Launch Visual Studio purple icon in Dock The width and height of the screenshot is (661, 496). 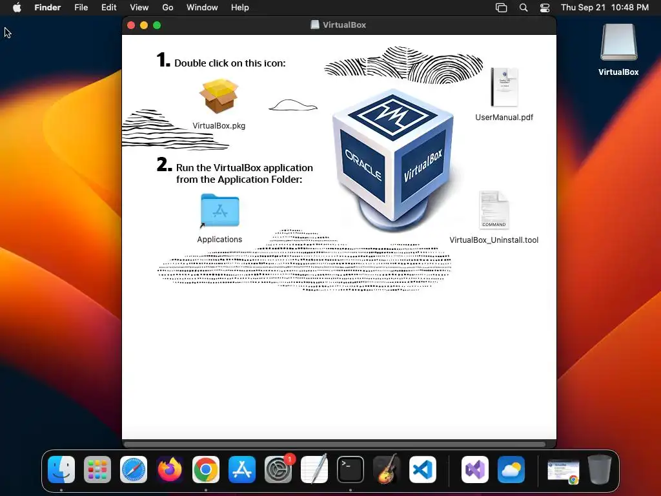coord(475,470)
